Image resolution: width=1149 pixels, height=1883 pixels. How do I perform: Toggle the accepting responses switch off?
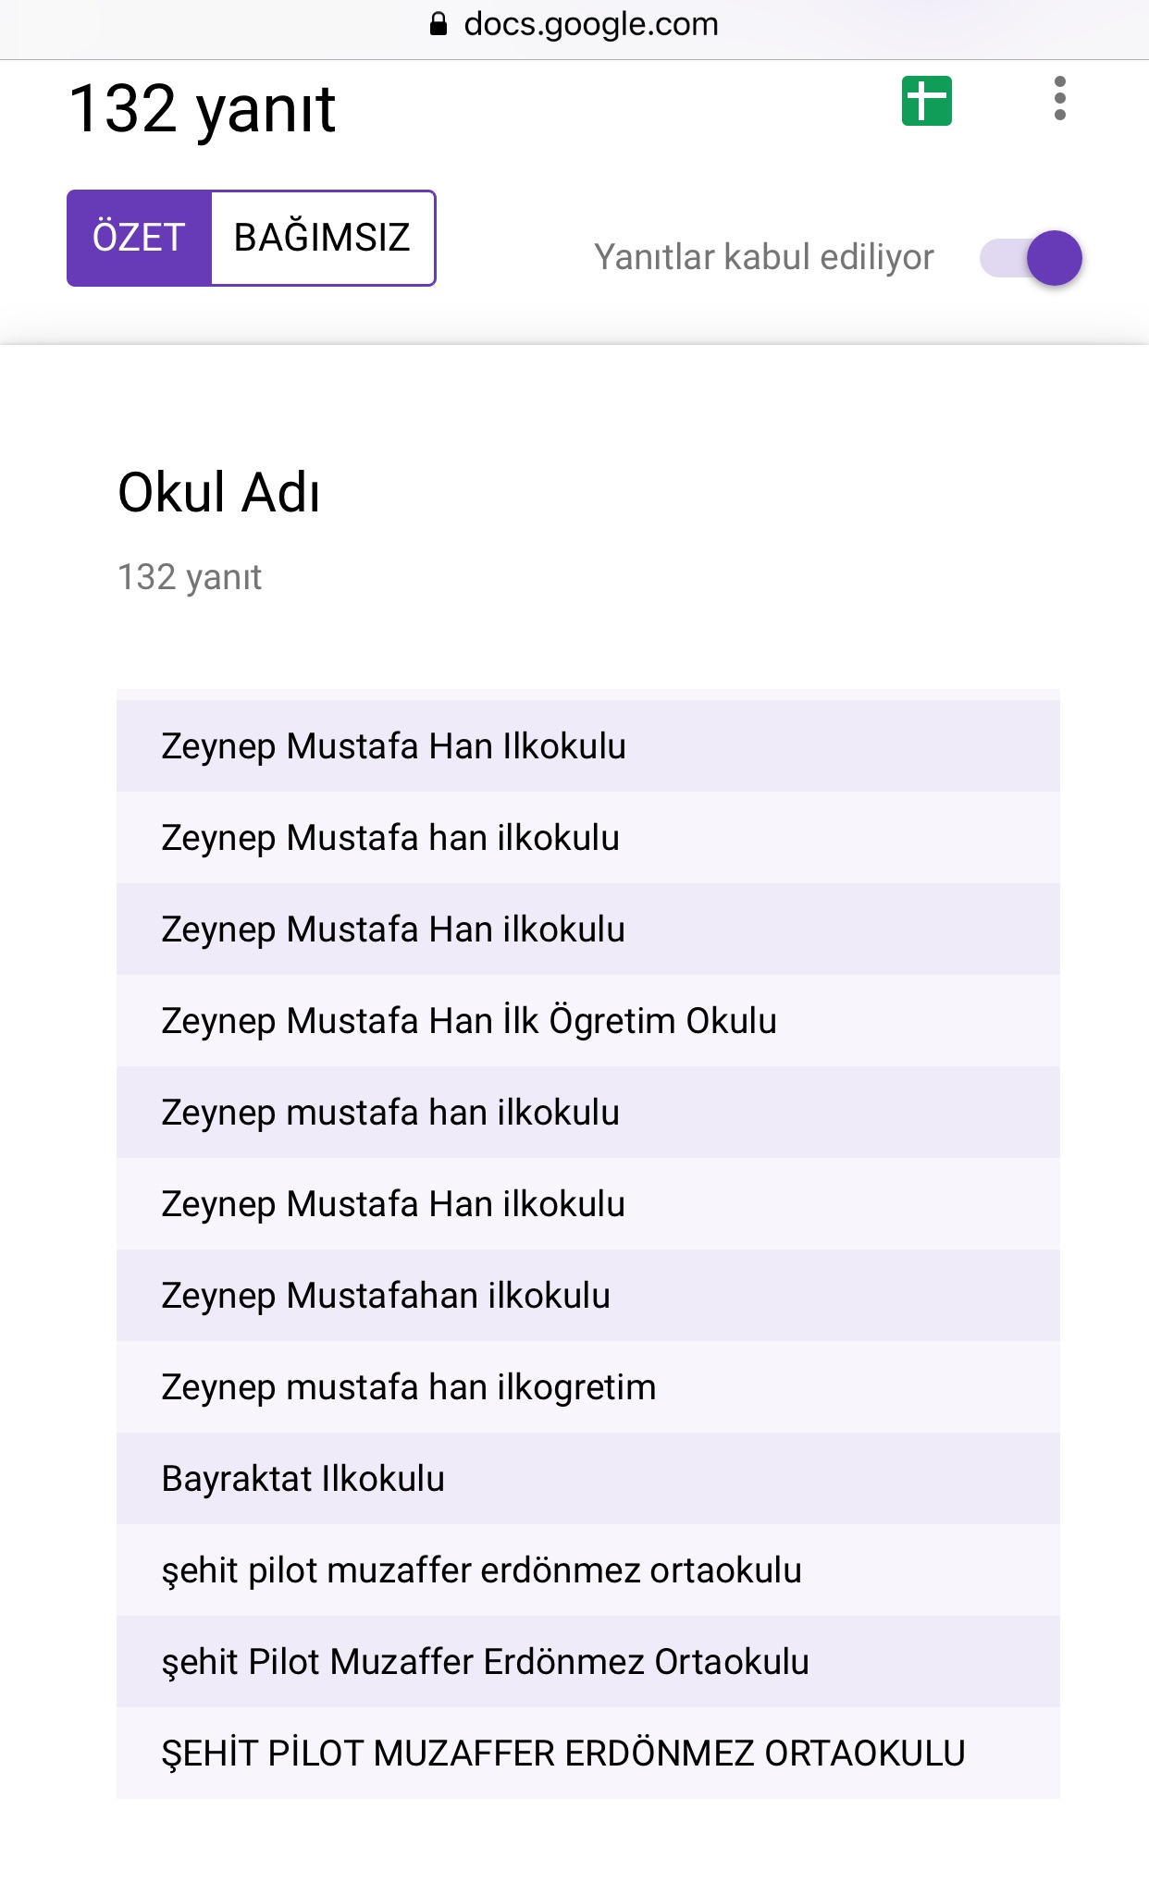pos(1032,258)
